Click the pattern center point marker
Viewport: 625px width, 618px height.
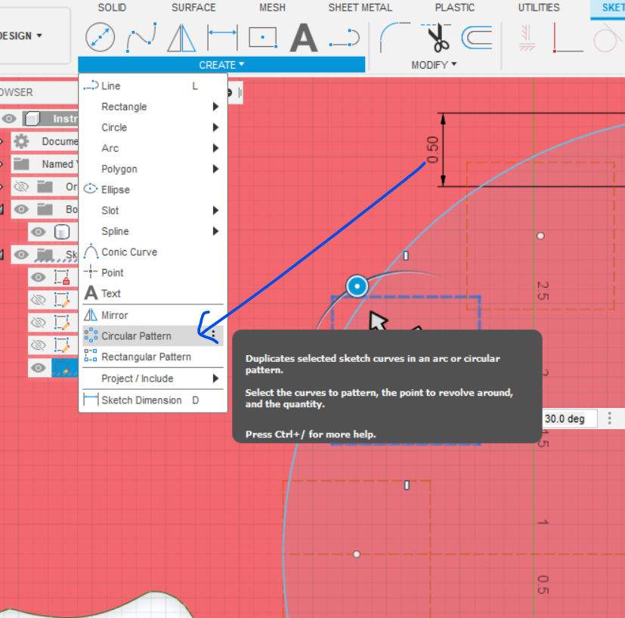point(357,286)
